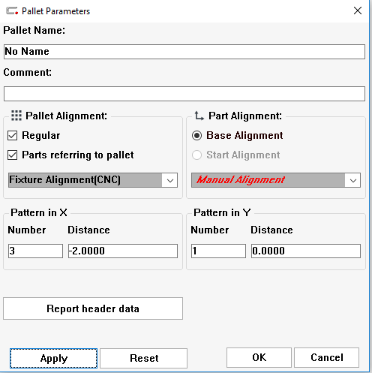
Task: Click the Pattern in Y Distance field
Action: pyautogui.click(x=306, y=251)
